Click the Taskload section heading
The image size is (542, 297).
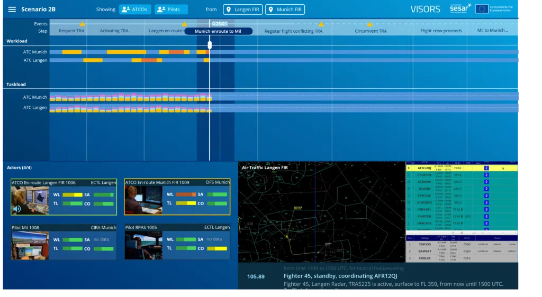[16, 85]
